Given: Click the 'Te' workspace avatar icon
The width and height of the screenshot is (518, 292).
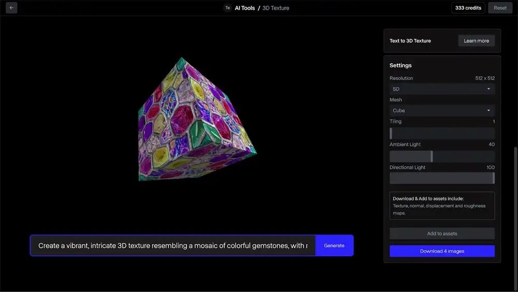Looking at the screenshot, I should [227, 8].
